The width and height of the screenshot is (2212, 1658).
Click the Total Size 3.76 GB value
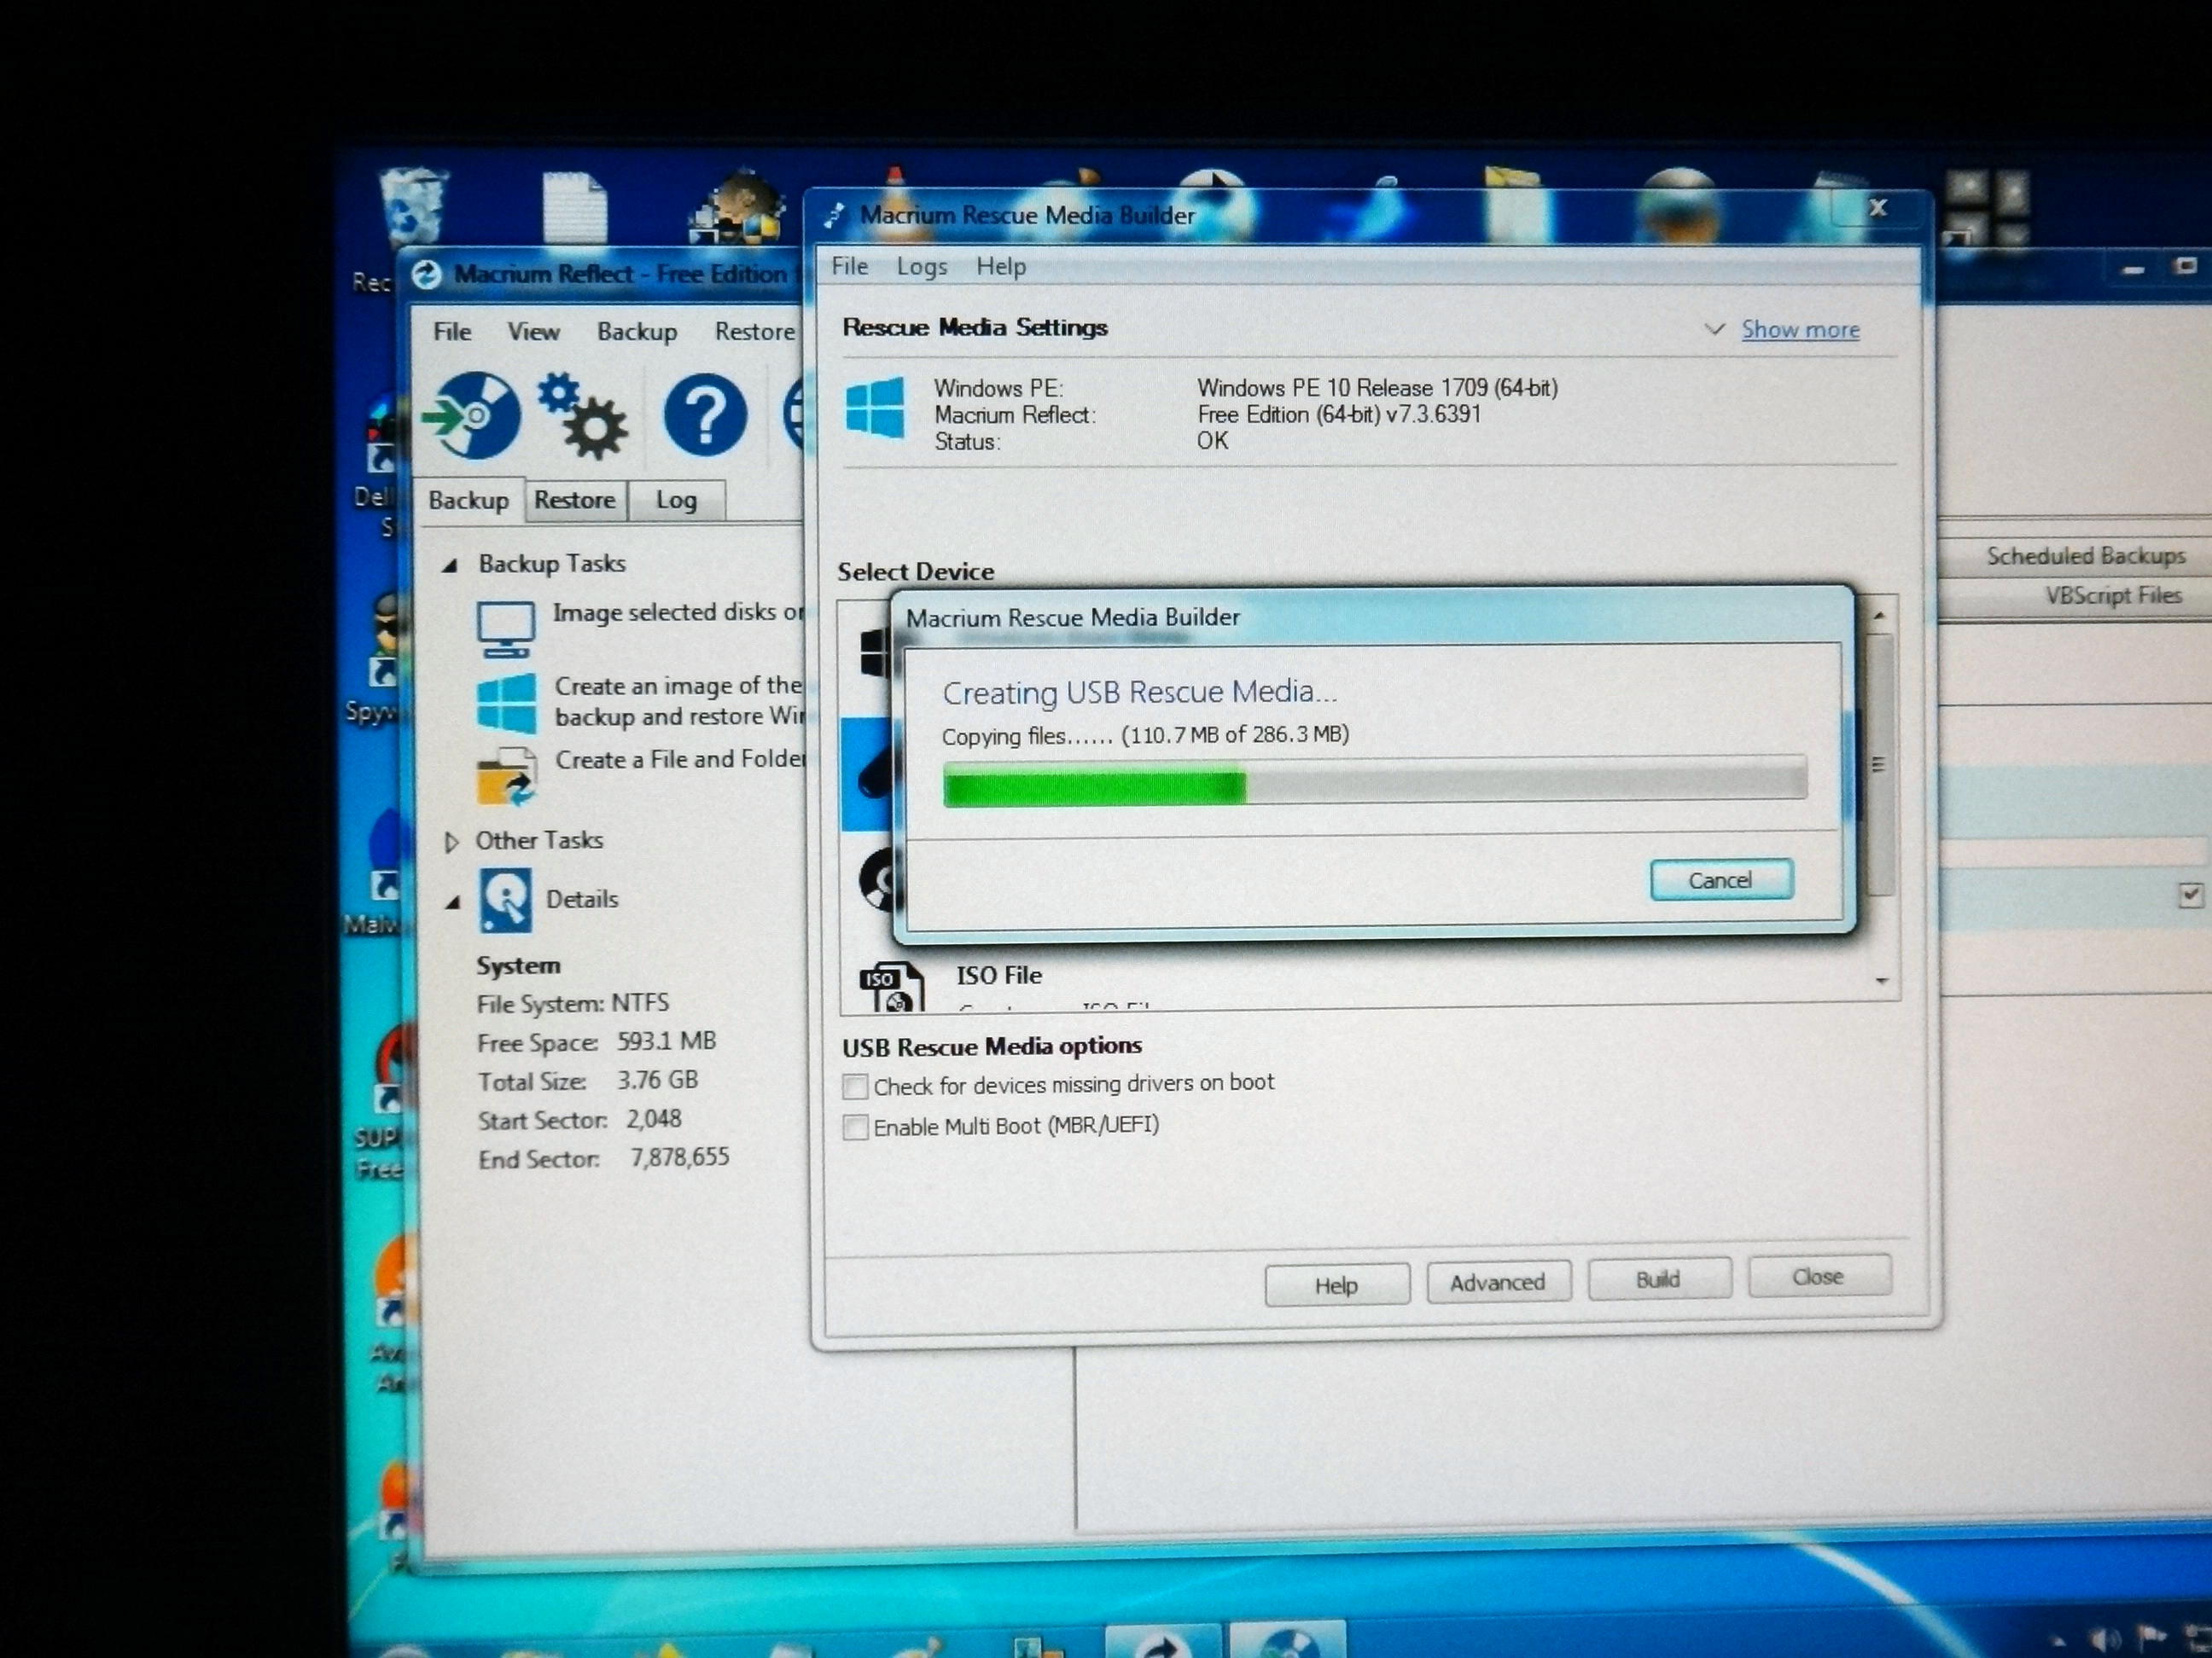(x=657, y=1081)
